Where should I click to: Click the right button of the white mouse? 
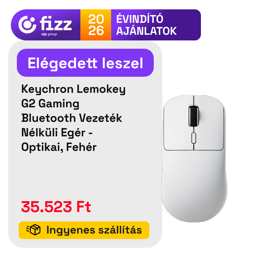(x=209, y=123)
